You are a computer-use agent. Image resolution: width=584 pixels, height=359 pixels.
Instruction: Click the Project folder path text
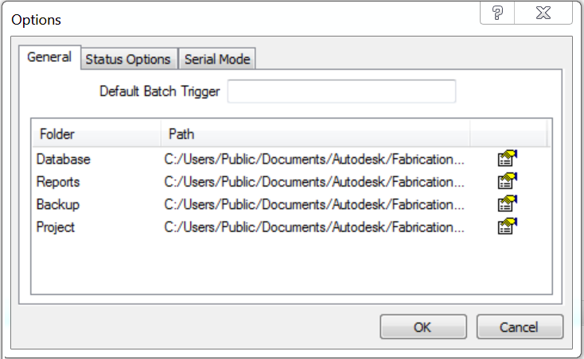(313, 227)
